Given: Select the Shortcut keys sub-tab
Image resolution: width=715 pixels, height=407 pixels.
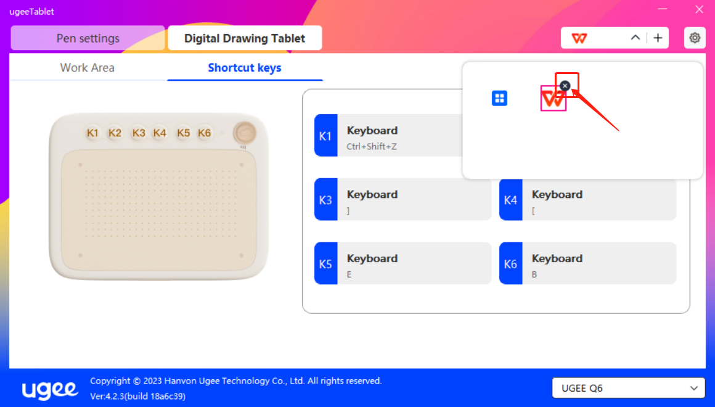Looking at the screenshot, I should click(x=245, y=68).
